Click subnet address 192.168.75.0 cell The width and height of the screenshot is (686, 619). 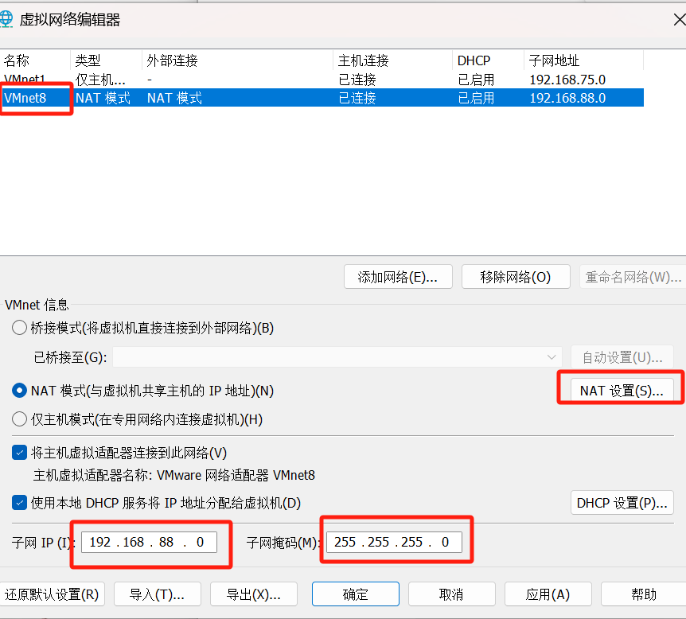point(567,80)
